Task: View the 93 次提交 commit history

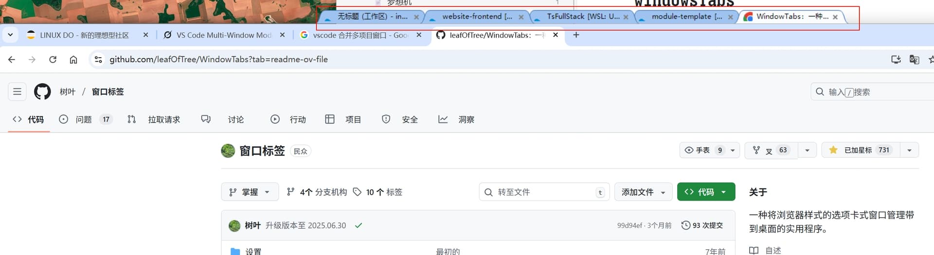Action: point(702,225)
